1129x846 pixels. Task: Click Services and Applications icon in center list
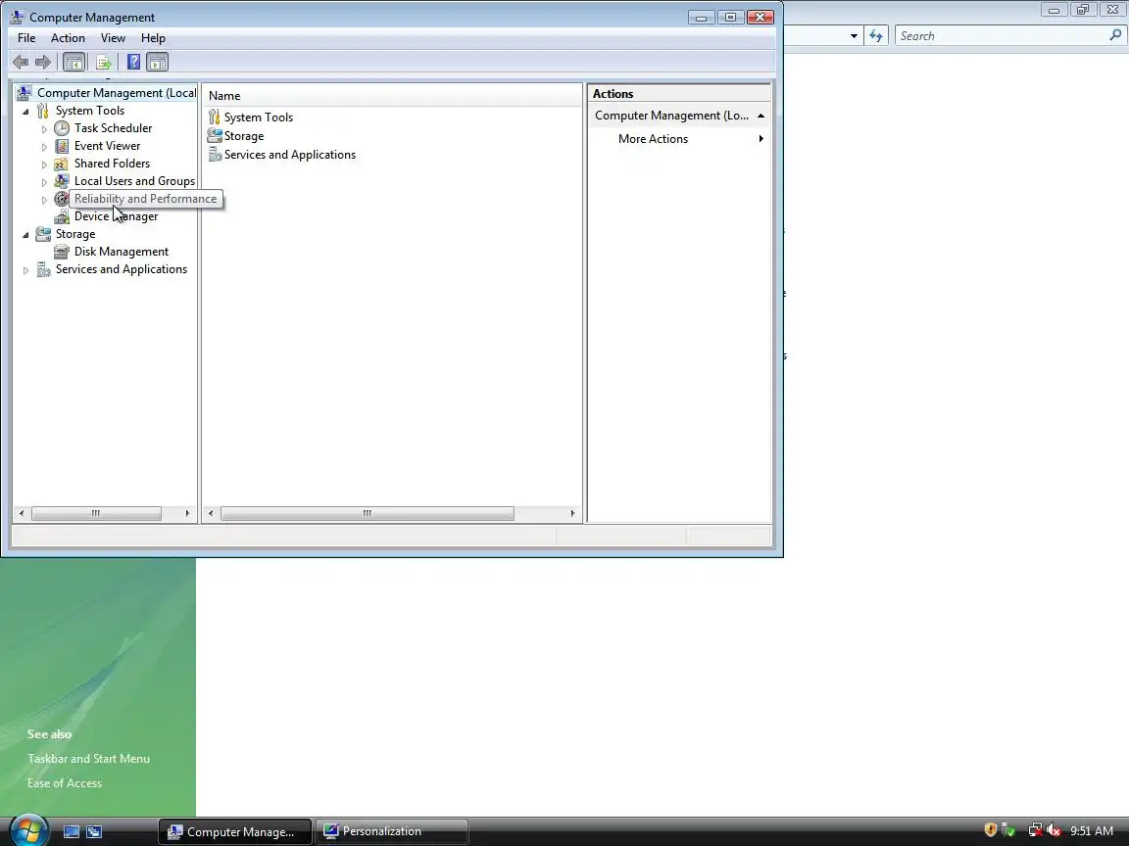[214, 154]
